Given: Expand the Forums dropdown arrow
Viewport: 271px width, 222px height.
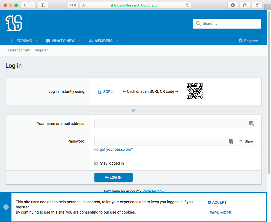Looking at the screenshot, I should click(37, 41).
